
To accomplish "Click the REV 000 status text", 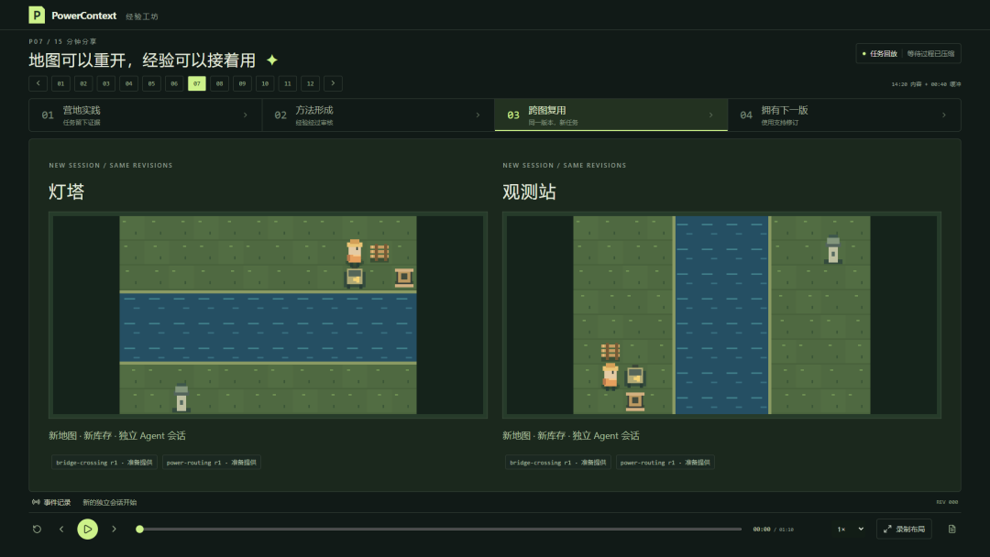I will [x=947, y=502].
